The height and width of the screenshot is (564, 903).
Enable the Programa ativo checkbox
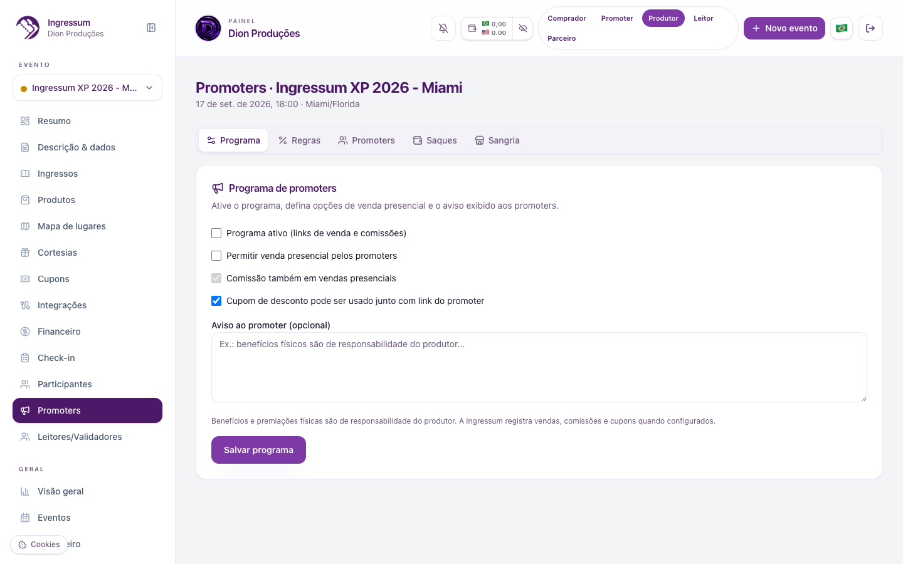pos(216,233)
